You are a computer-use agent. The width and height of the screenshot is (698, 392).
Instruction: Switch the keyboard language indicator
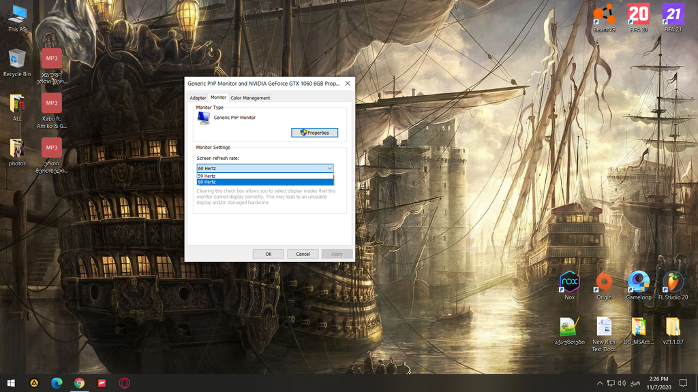coord(636,383)
